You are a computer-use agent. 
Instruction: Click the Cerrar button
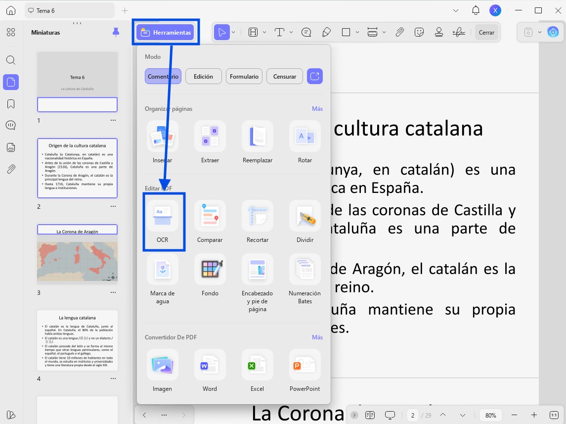tap(486, 33)
